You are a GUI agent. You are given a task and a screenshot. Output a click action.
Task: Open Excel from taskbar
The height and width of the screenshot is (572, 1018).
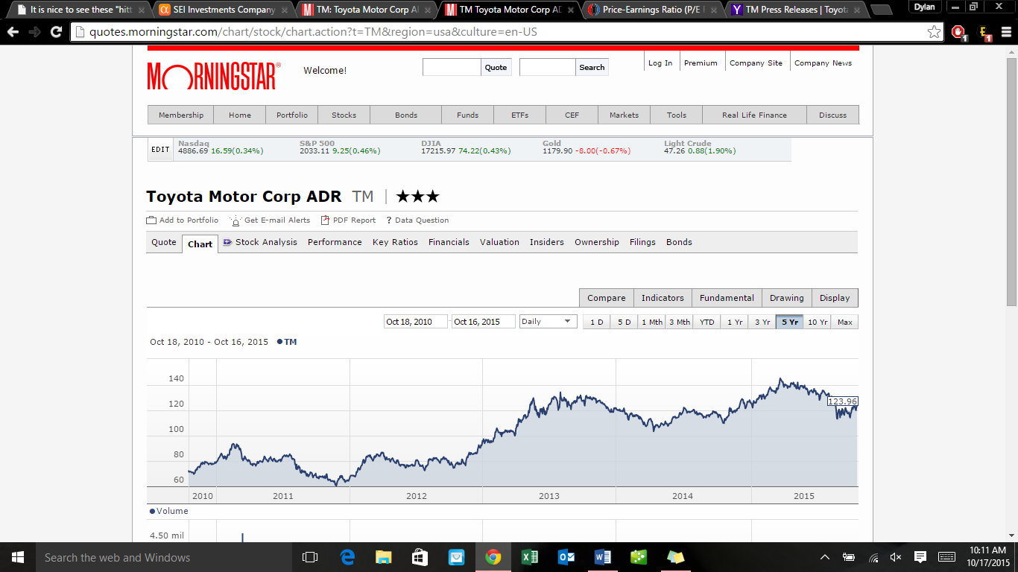pos(529,557)
